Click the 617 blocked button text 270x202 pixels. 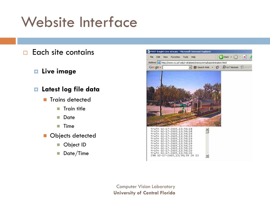pyautogui.click(x=232, y=67)
